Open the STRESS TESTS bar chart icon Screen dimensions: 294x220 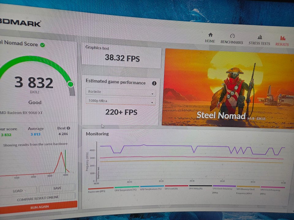(260, 37)
